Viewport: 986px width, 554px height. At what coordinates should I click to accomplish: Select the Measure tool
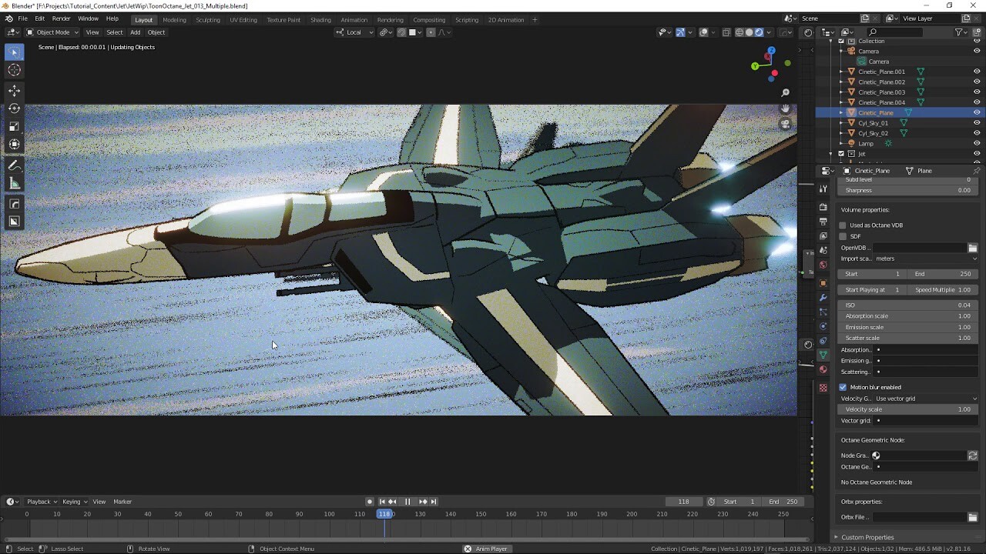(14, 182)
